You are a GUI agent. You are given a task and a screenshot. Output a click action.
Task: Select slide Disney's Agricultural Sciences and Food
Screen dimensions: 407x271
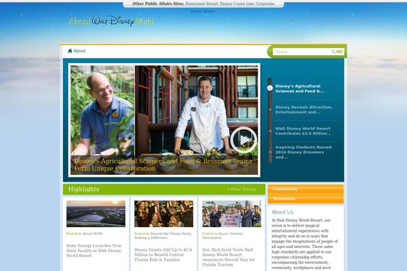300,89
